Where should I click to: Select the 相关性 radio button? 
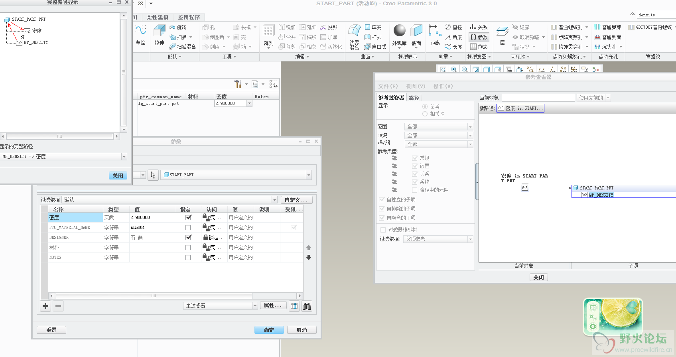point(425,114)
